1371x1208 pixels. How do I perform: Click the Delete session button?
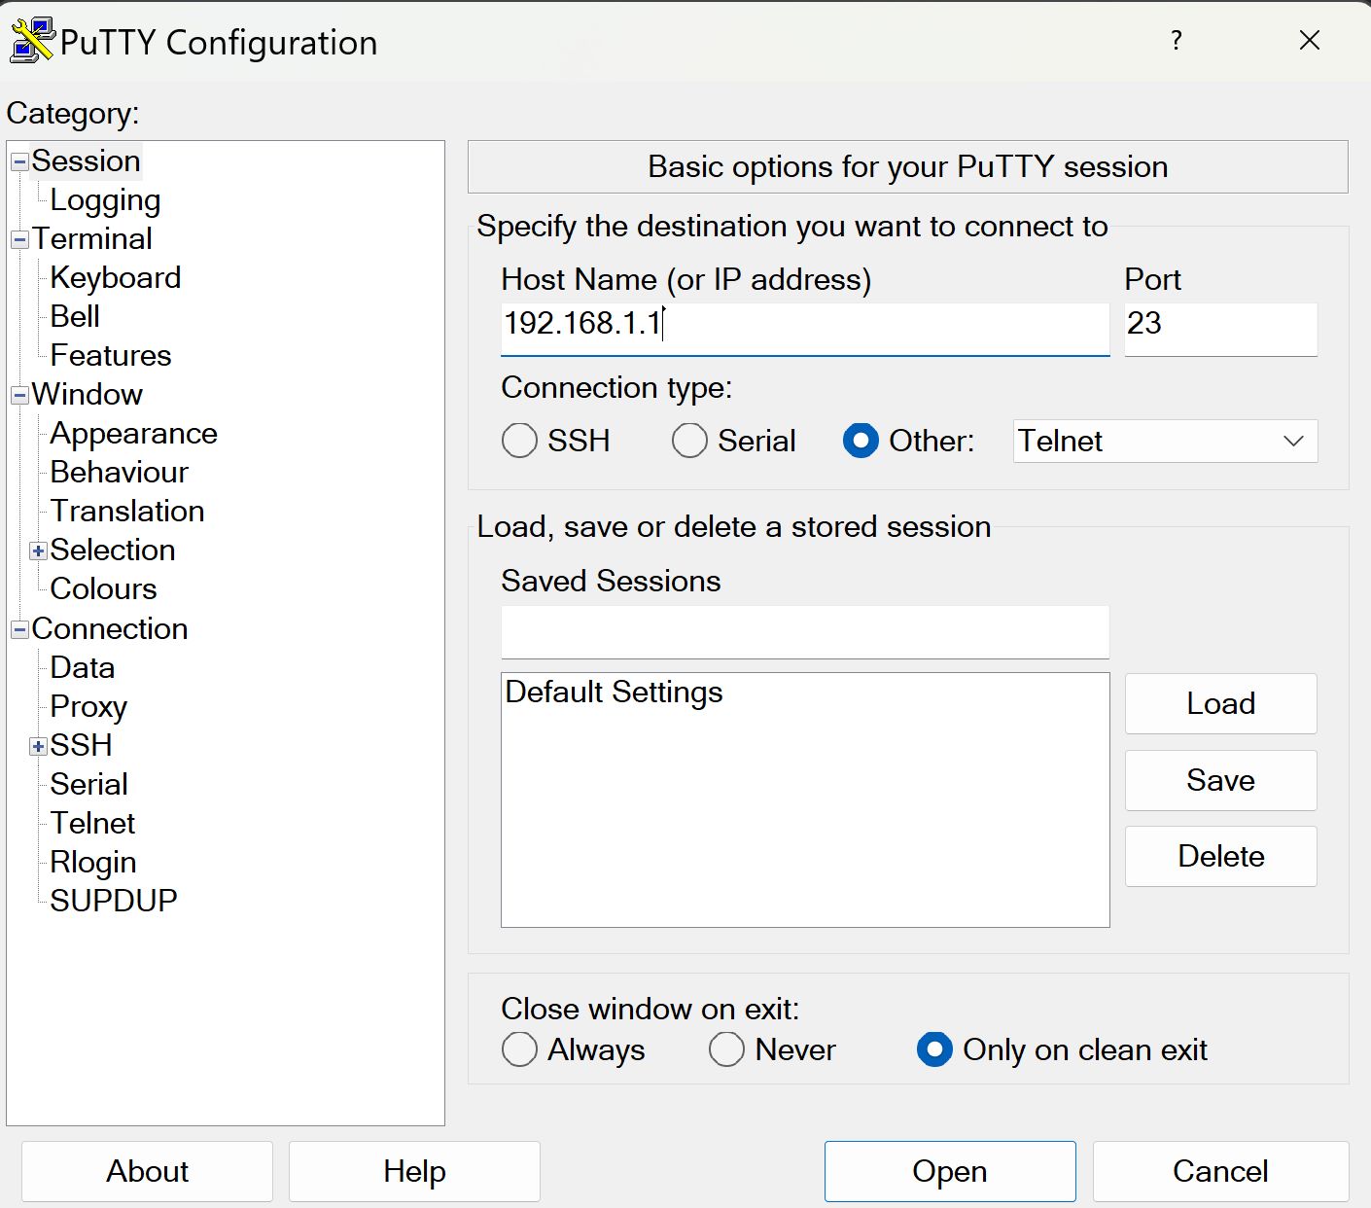pos(1221,856)
